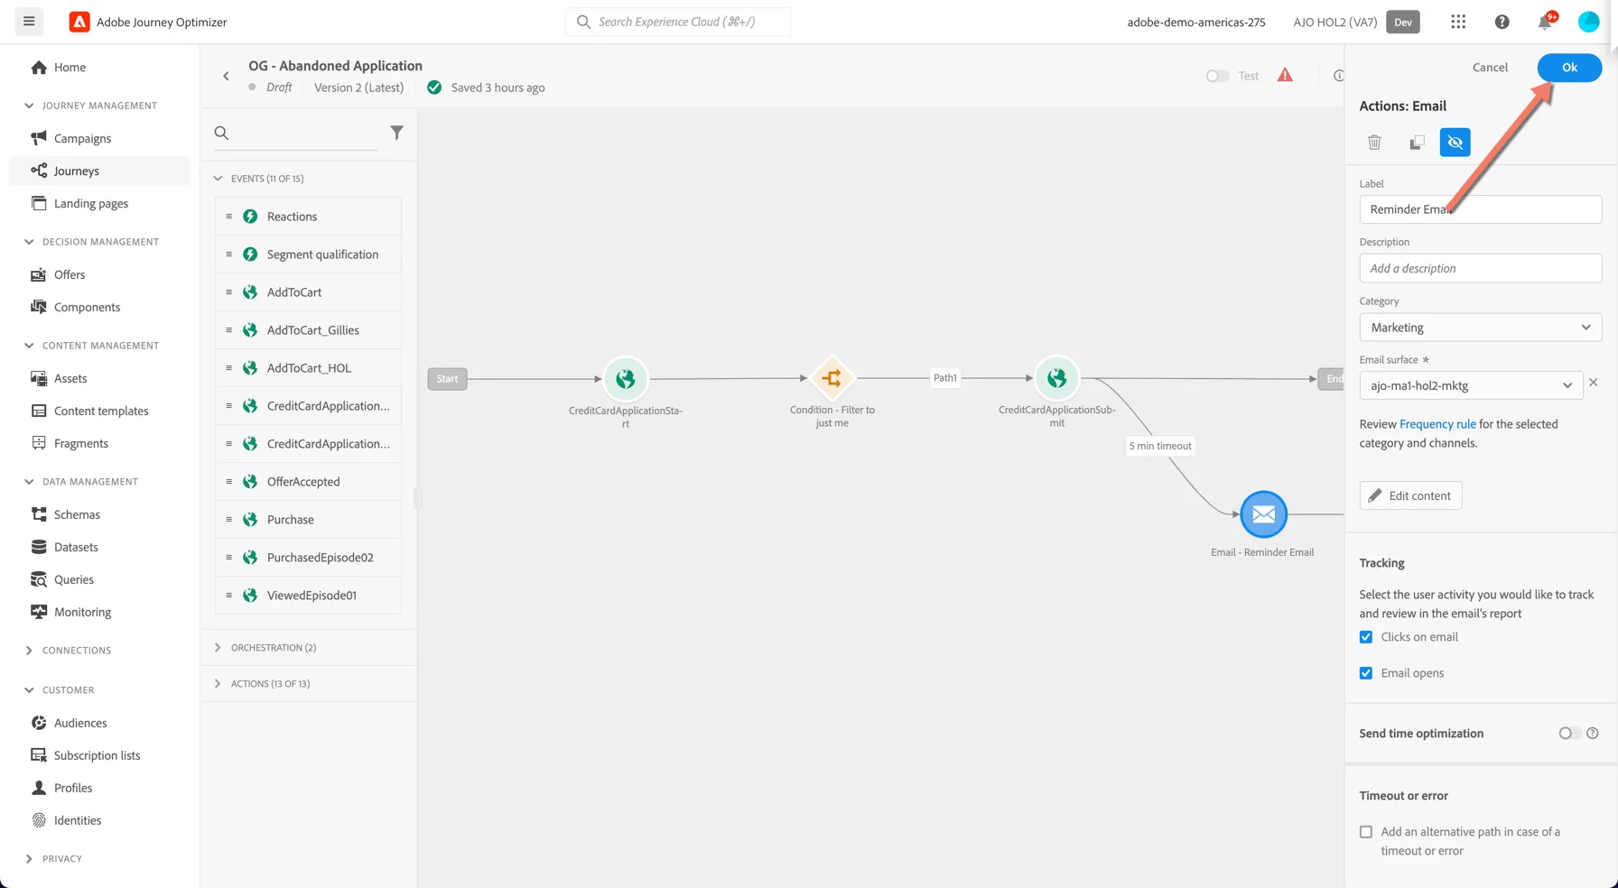Click the OfferAccepted event icon
The image size is (1618, 888).
point(250,482)
